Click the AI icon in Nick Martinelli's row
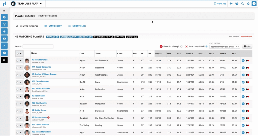 tap(243, 60)
